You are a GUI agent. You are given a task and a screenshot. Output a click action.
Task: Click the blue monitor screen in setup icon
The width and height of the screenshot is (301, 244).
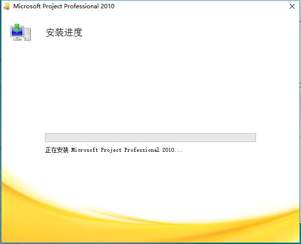tap(17, 33)
